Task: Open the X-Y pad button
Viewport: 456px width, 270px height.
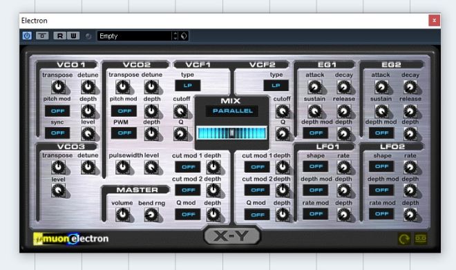Action: pos(231,236)
